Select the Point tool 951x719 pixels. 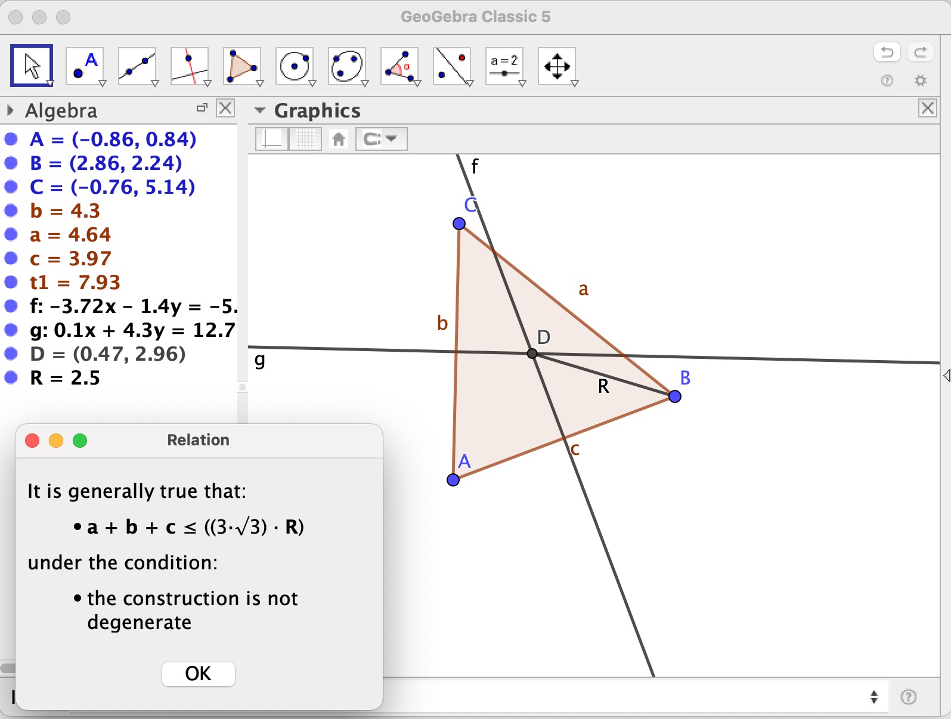click(85, 66)
